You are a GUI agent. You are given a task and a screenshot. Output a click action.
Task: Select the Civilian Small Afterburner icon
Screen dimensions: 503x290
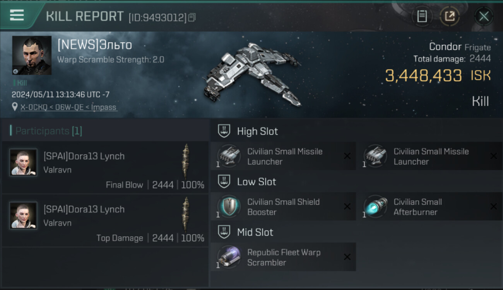pyautogui.click(x=375, y=206)
